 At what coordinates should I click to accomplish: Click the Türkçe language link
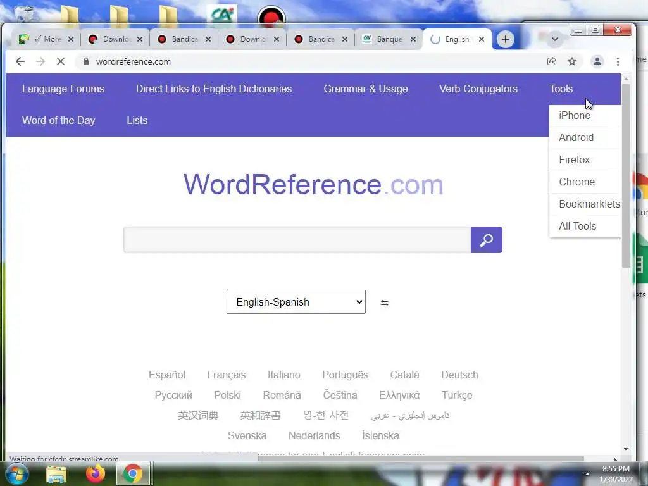(x=457, y=395)
